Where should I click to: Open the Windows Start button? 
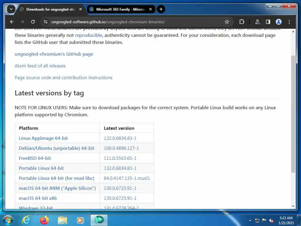(x=8, y=220)
